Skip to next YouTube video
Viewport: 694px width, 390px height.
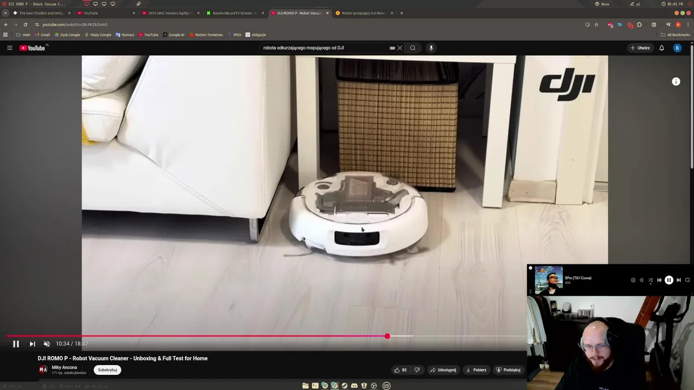[x=32, y=344]
